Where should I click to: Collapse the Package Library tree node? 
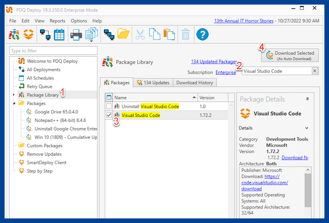pos(14,95)
